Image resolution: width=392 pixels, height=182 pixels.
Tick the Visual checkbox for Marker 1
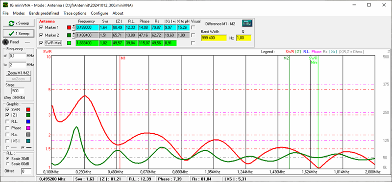click(x=193, y=27)
